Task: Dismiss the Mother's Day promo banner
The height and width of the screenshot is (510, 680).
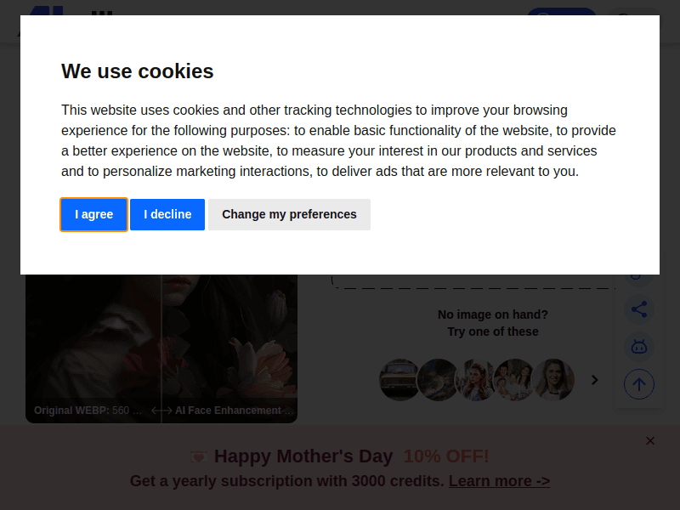Action: pyautogui.click(x=650, y=440)
